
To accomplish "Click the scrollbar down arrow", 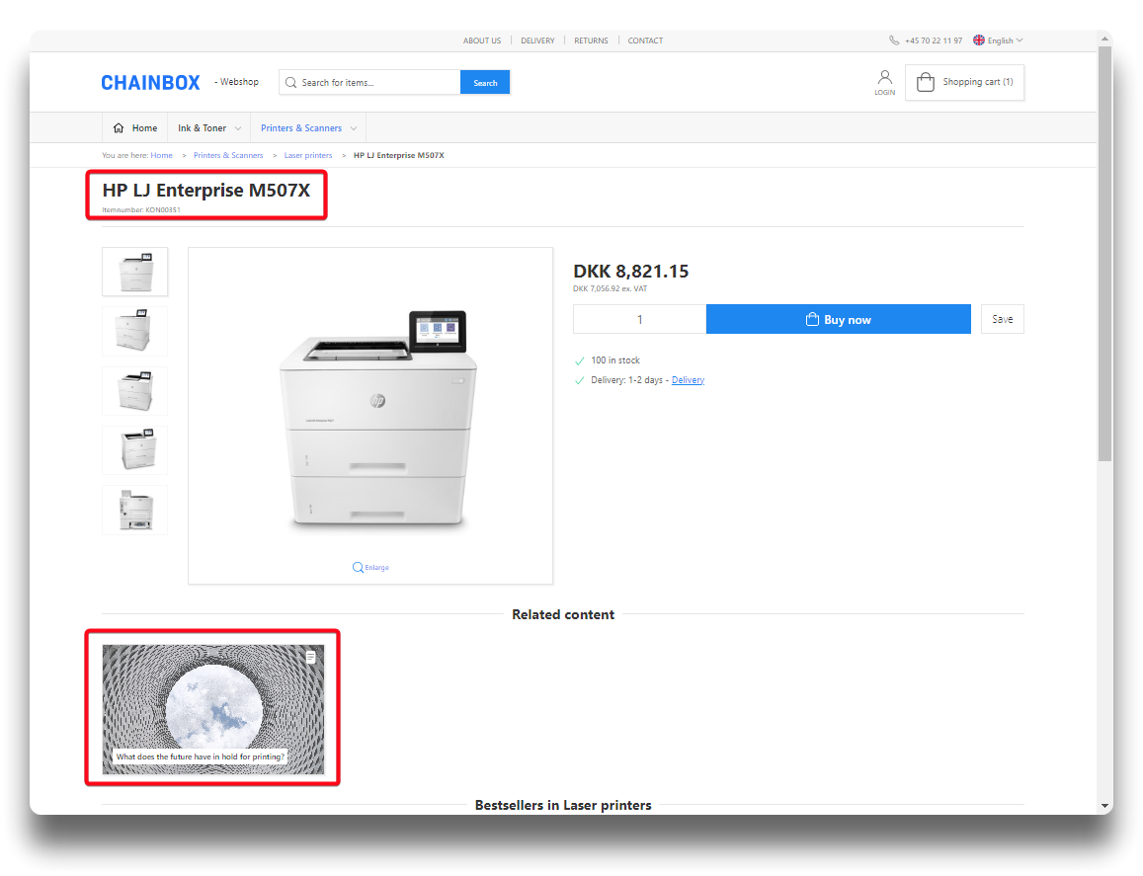I will click(1105, 806).
